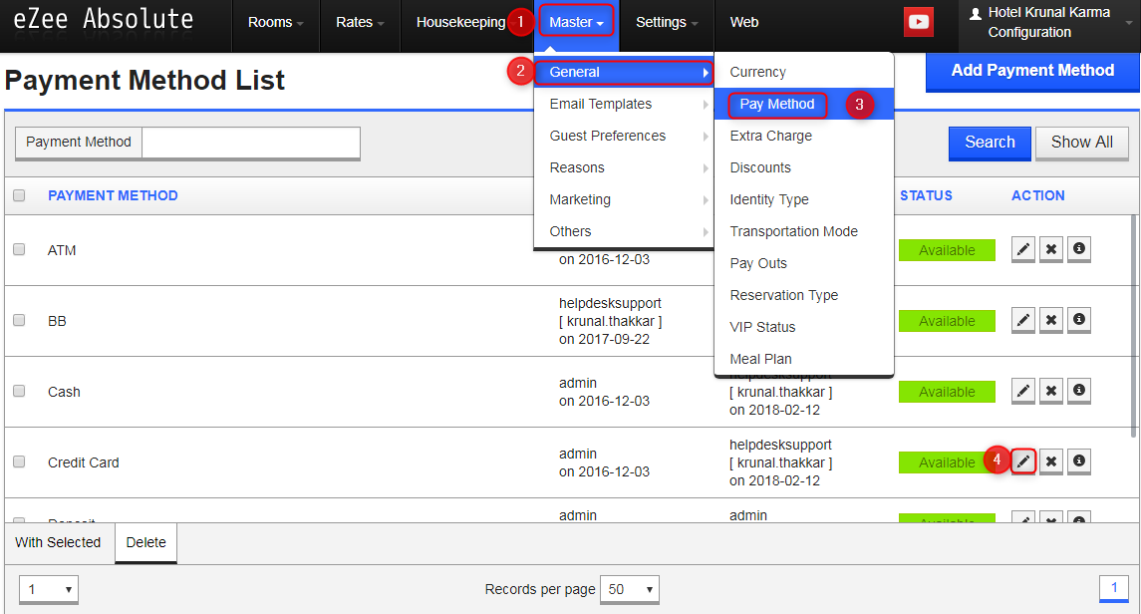
Task: Open Meal Plan menu item
Action: click(x=804, y=360)
